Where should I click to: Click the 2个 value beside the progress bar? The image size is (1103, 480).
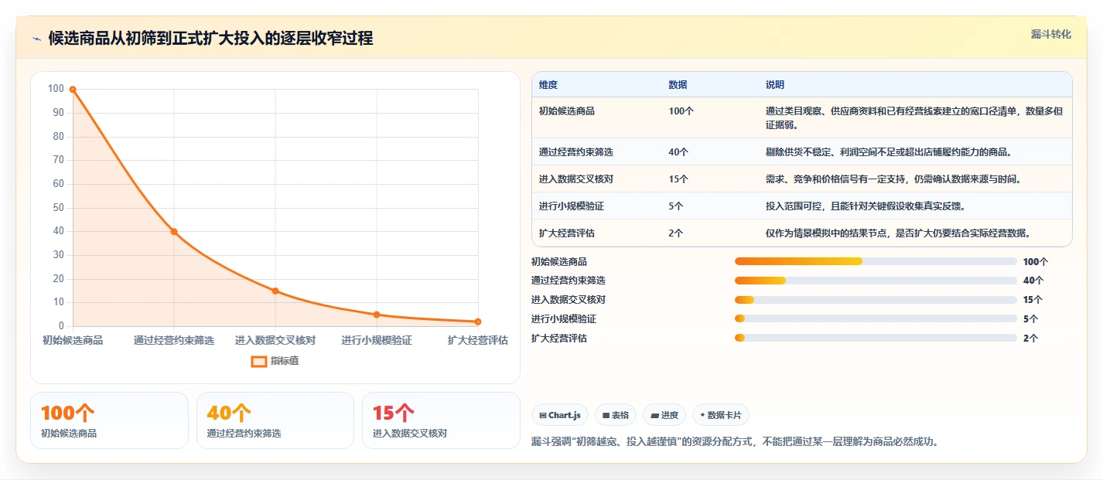tap(1030, 338)
